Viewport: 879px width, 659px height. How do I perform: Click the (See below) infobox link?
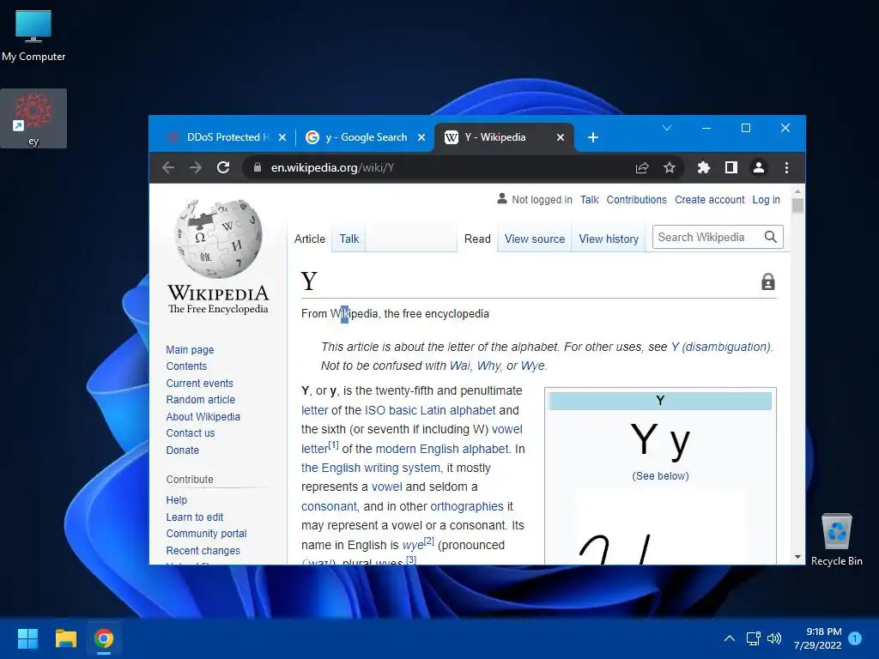(660, 475)
